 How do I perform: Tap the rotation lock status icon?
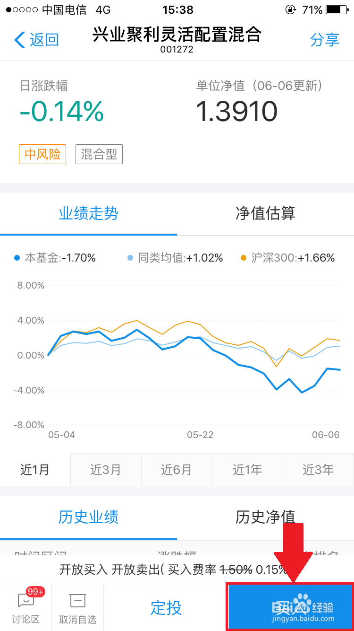click(291, 10)
